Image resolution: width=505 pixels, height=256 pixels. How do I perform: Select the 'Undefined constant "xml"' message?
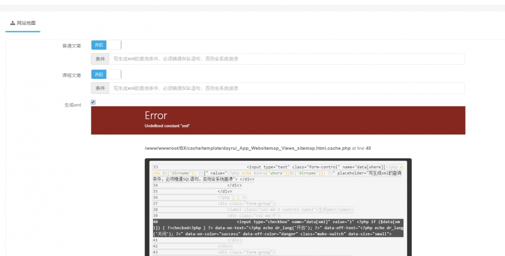[x=167, y=126]
